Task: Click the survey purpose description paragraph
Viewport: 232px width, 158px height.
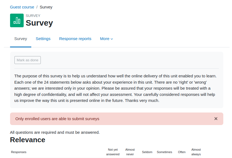Action: click(x=115, y=88)
